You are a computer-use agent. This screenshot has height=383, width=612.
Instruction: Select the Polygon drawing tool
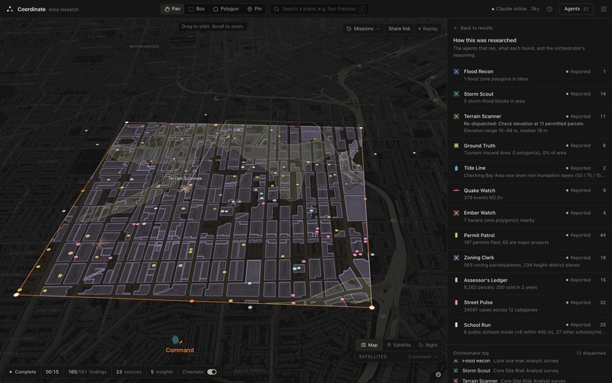226,9
